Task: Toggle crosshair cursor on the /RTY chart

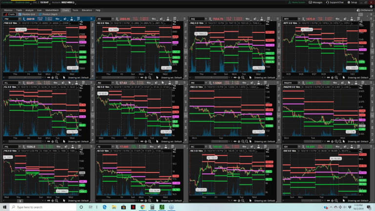Action: click(x=332, y=78)
